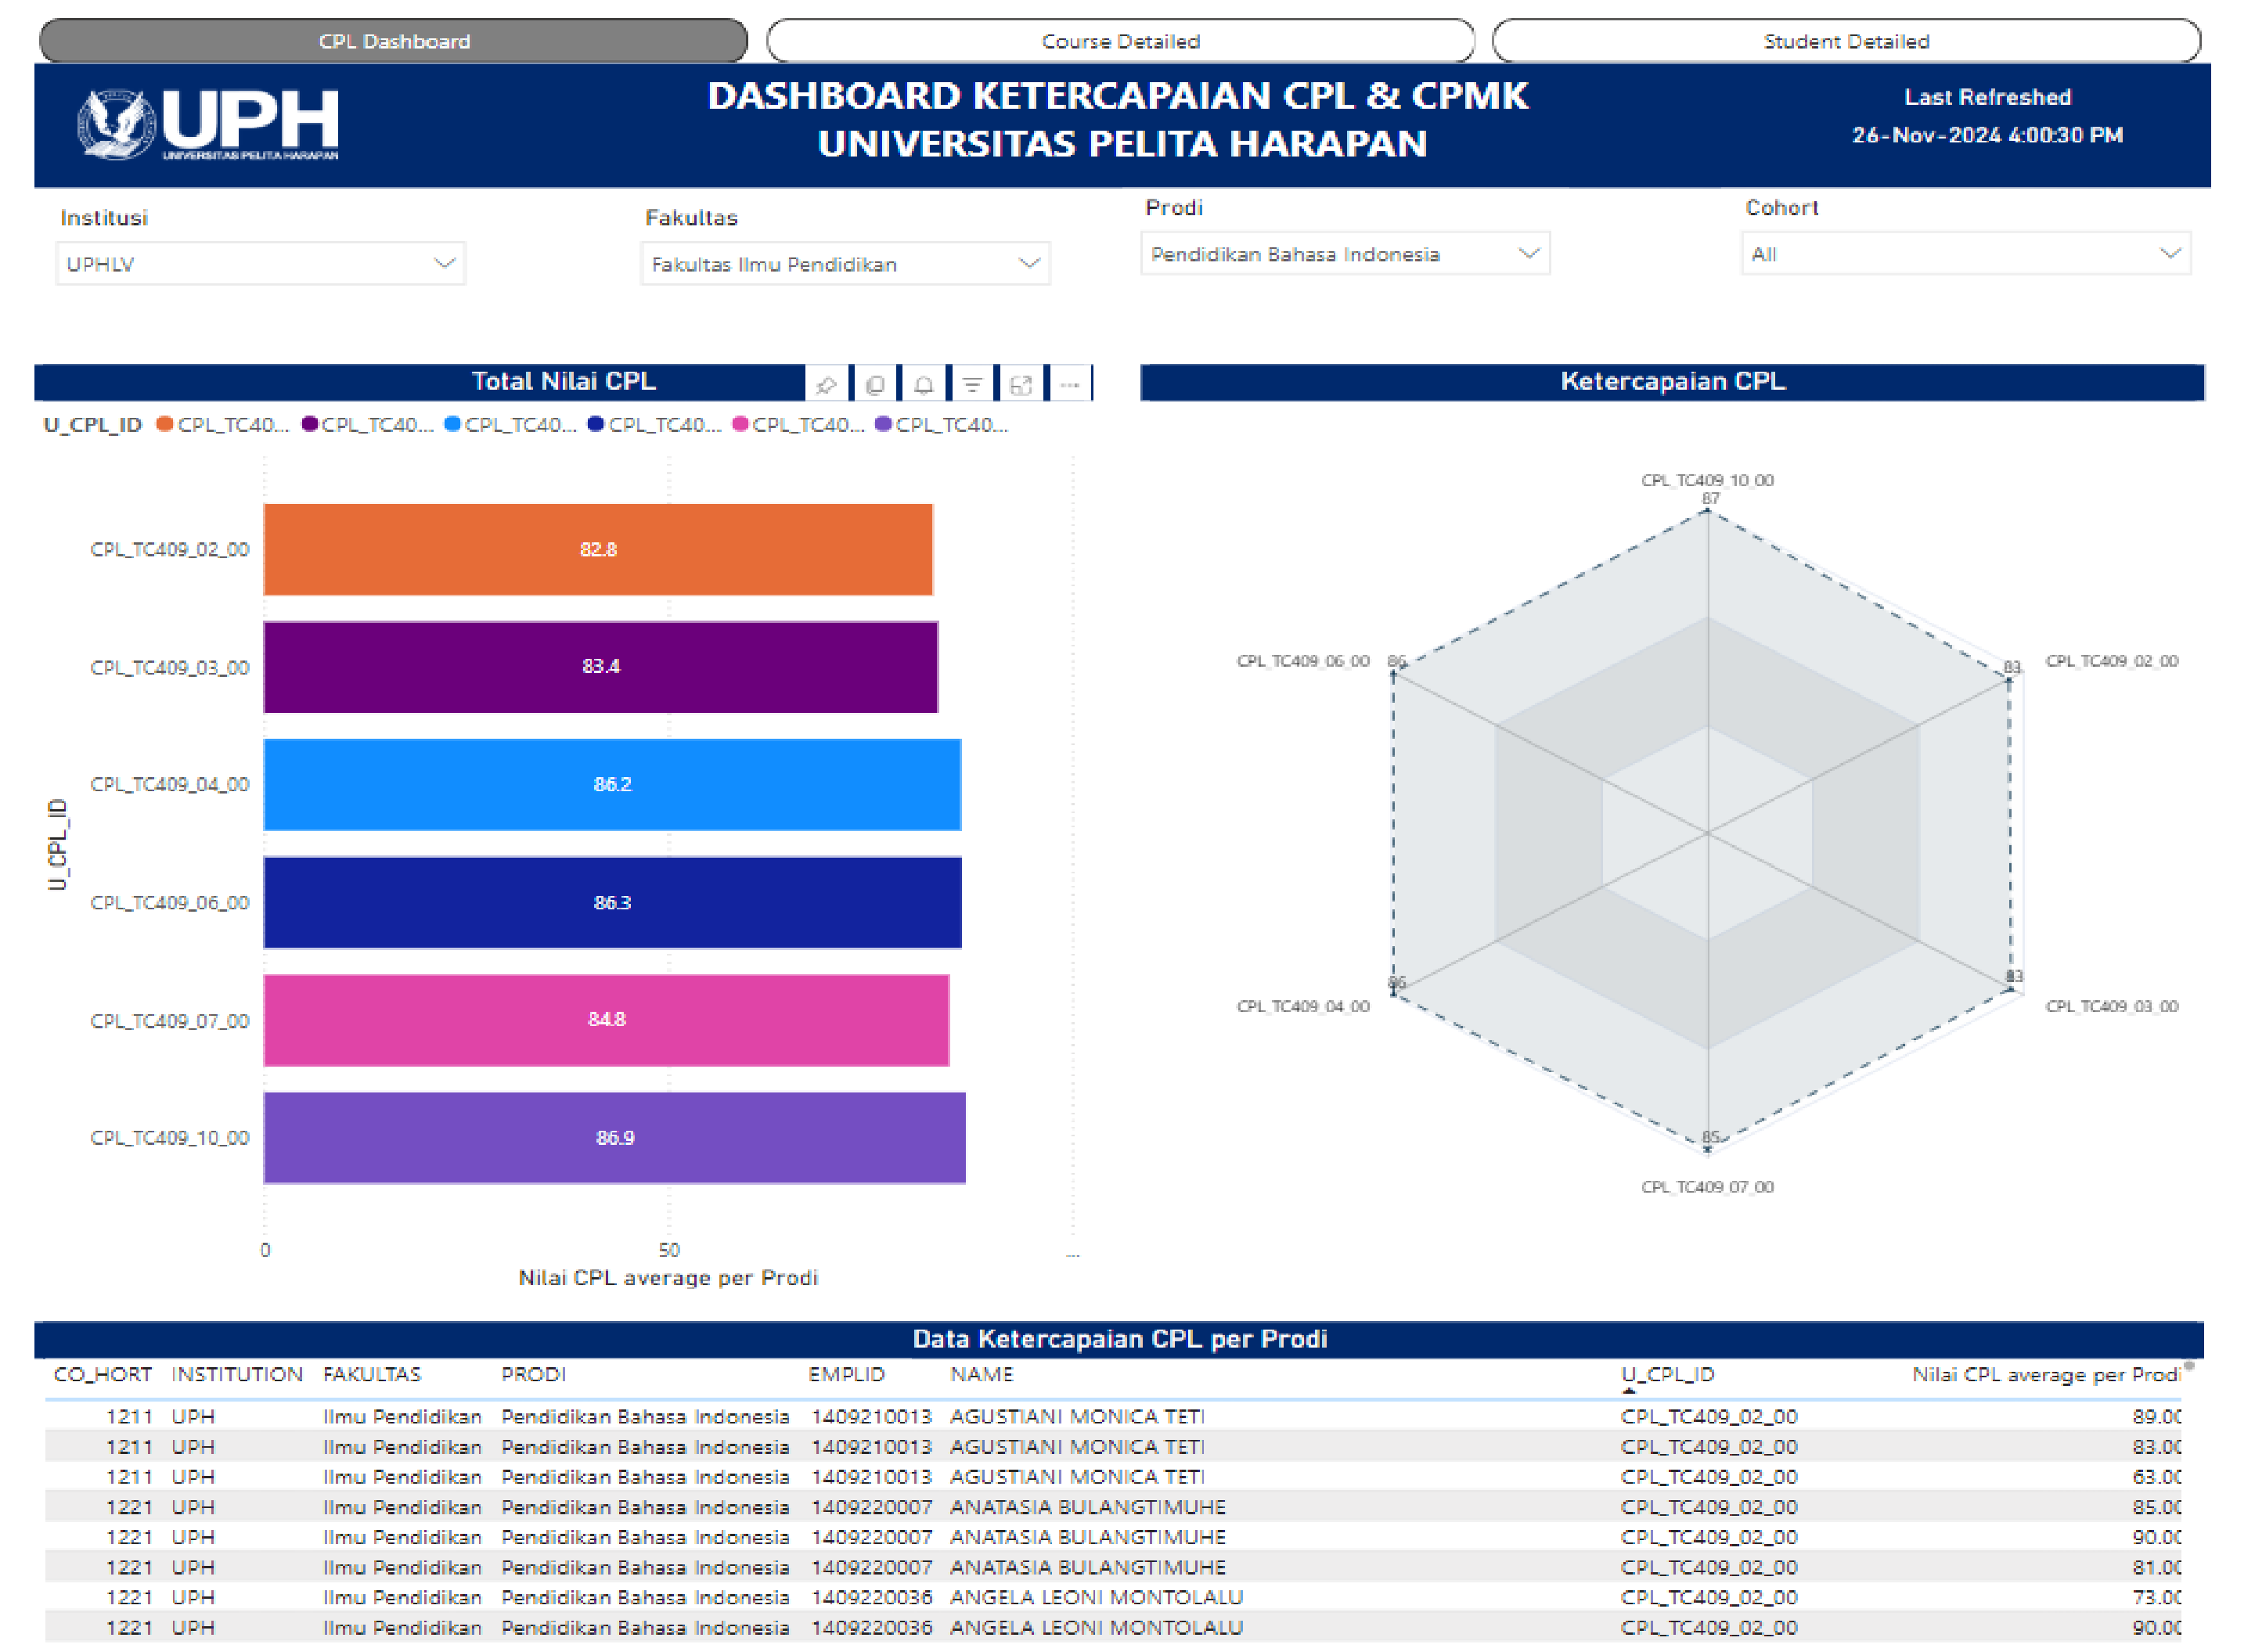Switch to Course Detailed tab
Screen dimensions: 2255x1652
1121,41
